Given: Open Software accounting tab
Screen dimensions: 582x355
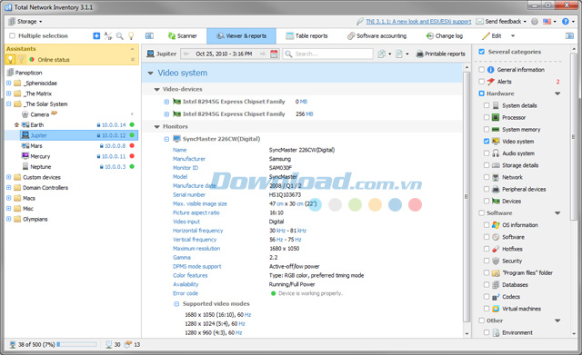Looking at the screenshot, I should click(x=376, y=36).
